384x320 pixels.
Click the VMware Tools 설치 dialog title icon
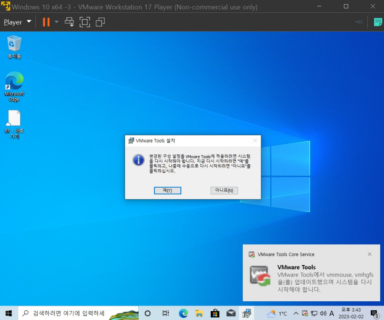(x=131, y=140)
